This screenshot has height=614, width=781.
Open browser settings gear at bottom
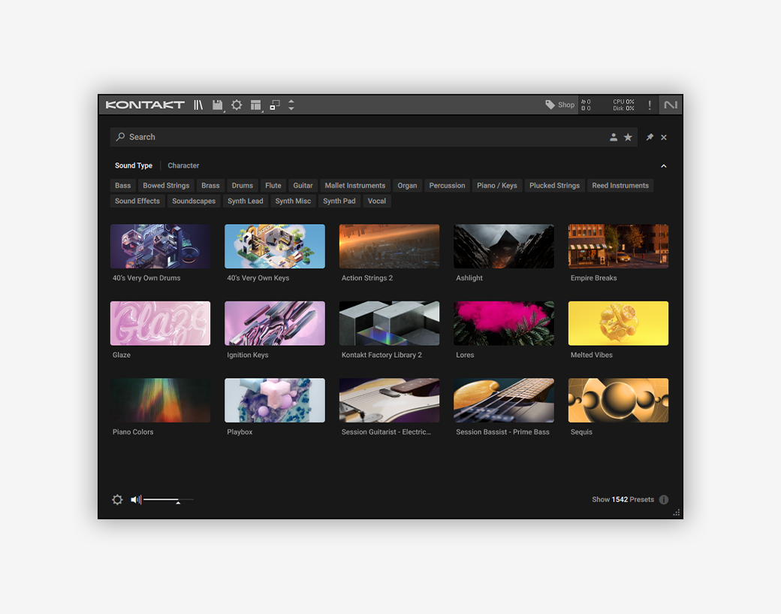(117, 499)
